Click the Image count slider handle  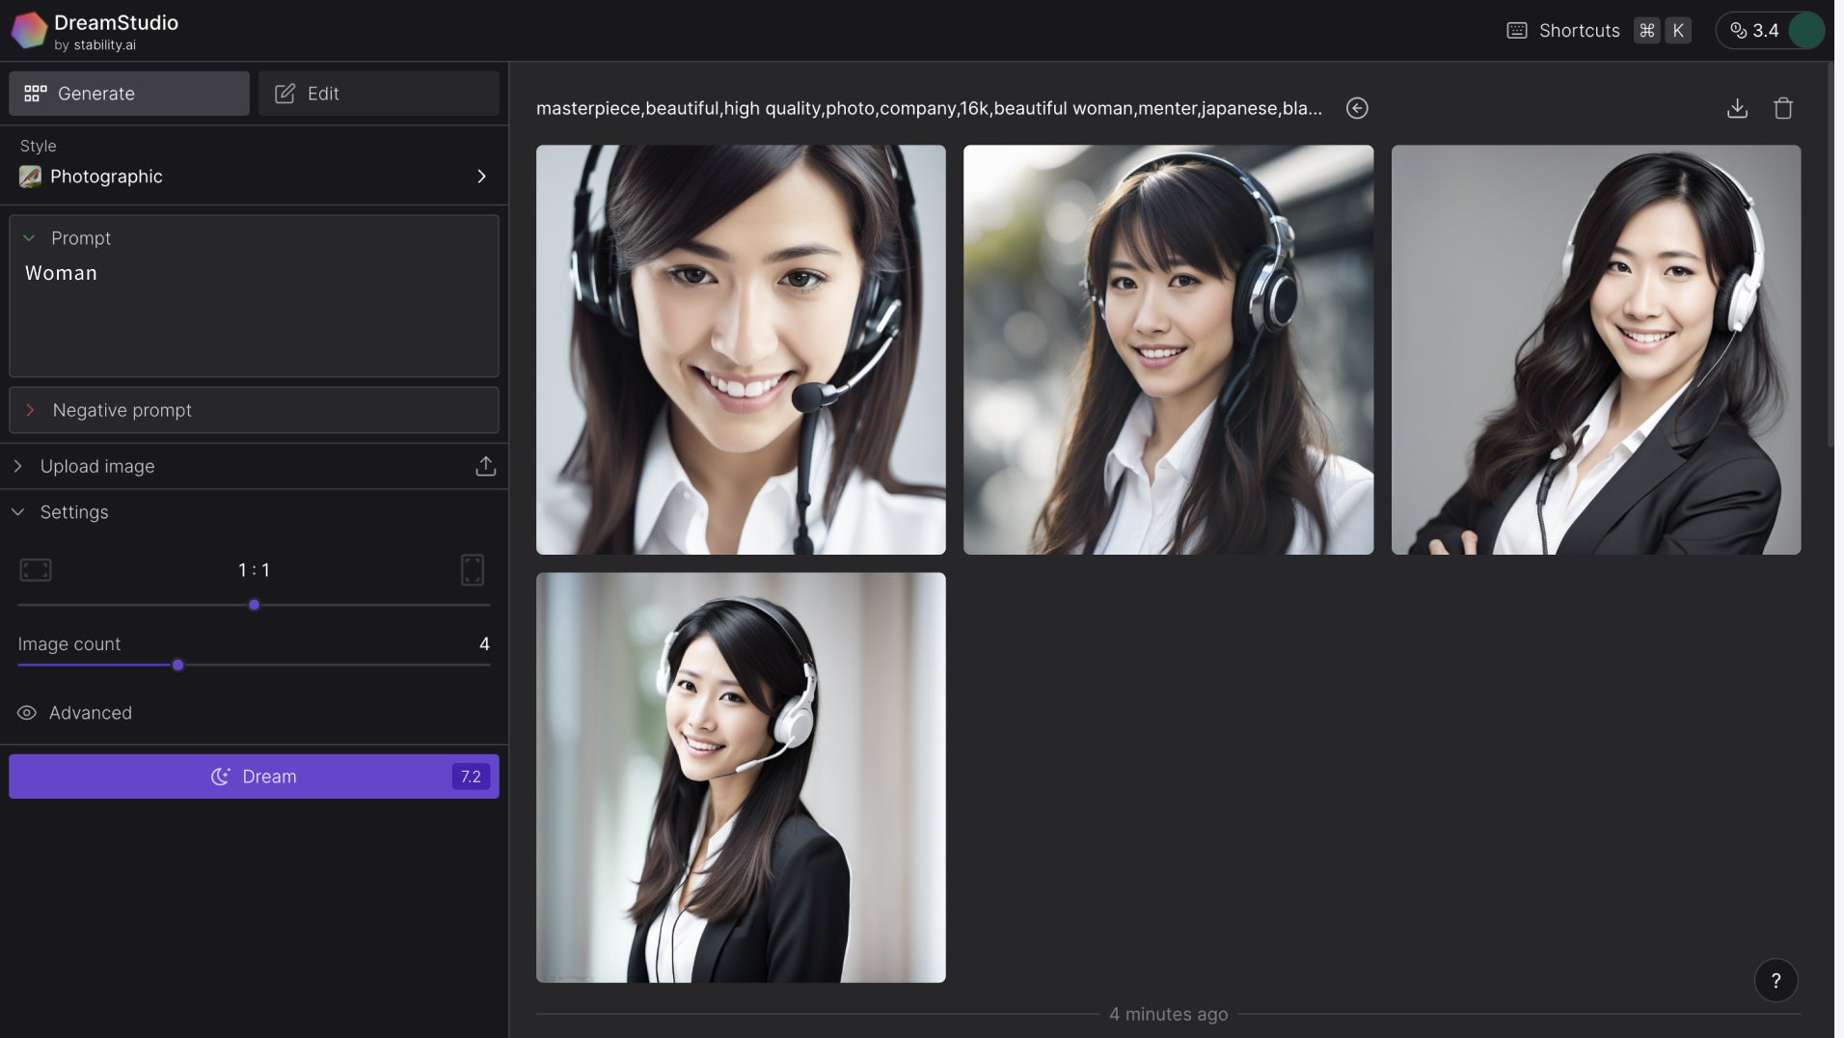pos(178,665)
